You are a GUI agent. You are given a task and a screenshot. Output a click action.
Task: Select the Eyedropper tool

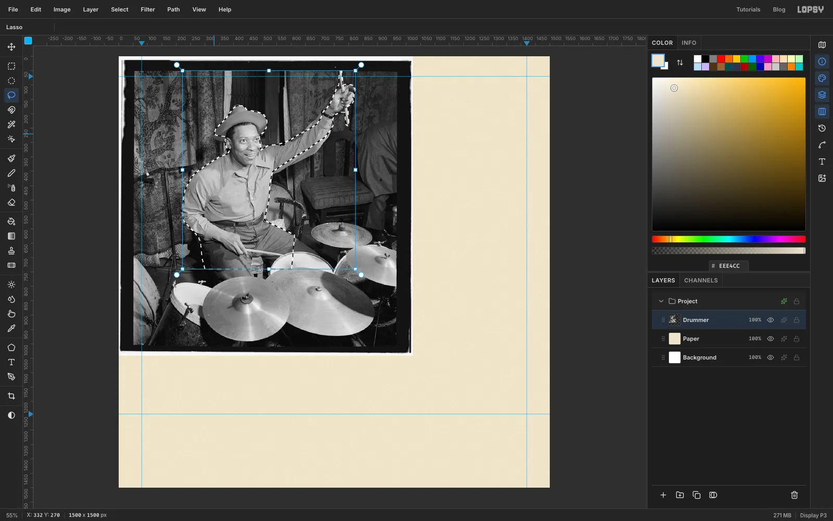point(11,328)
